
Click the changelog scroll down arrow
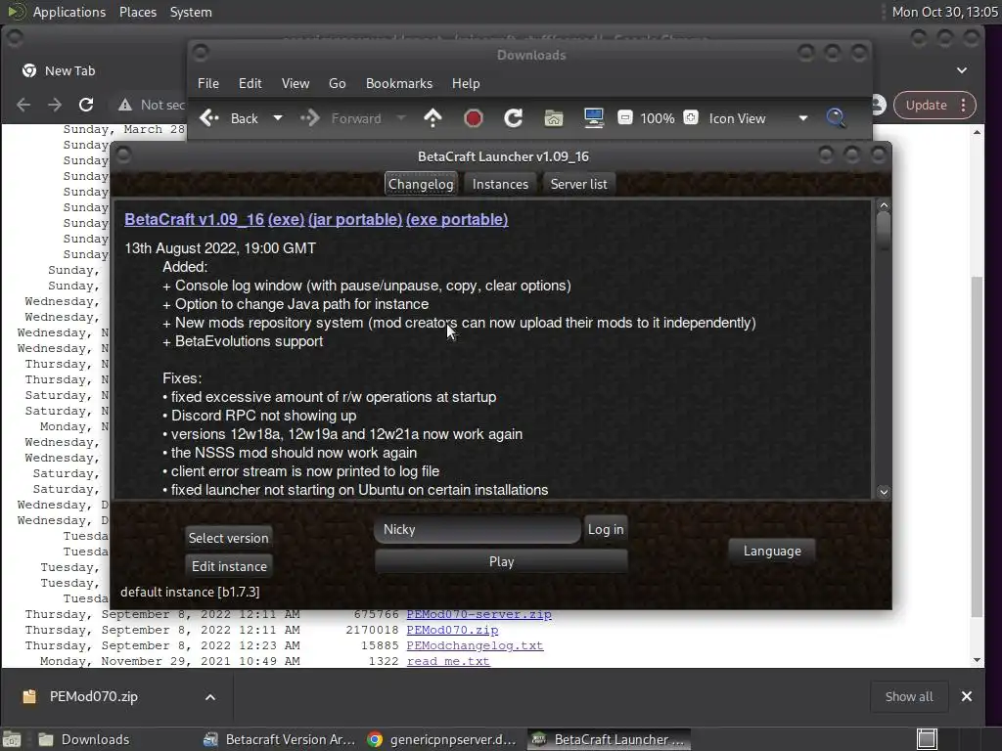tap(884, 492)
